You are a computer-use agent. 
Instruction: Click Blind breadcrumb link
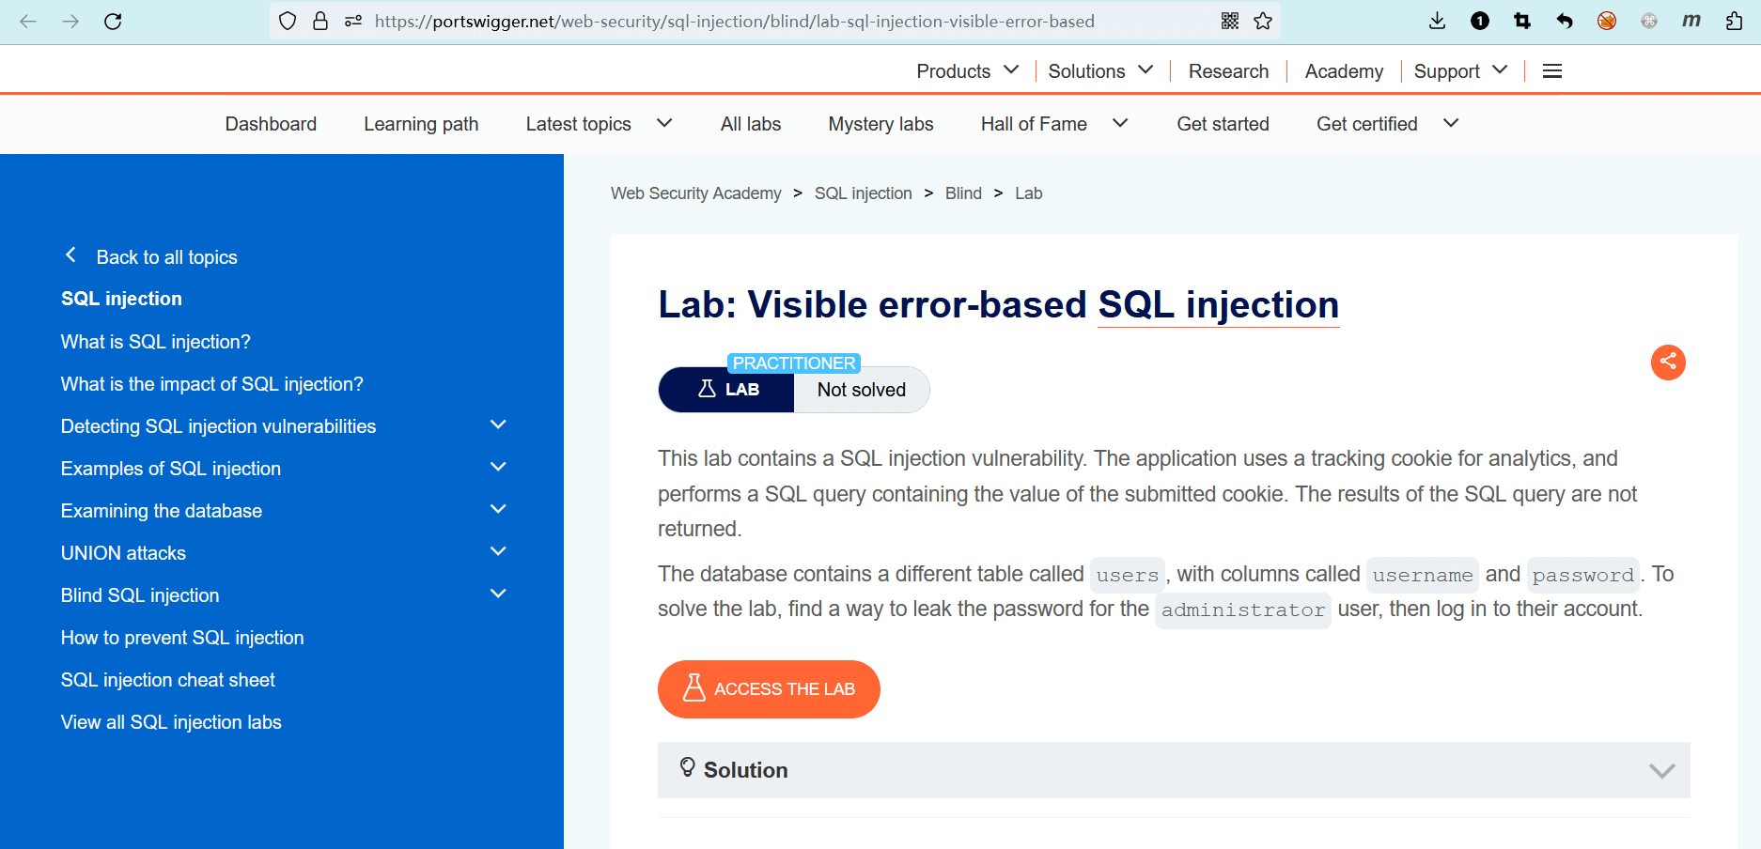963,193
